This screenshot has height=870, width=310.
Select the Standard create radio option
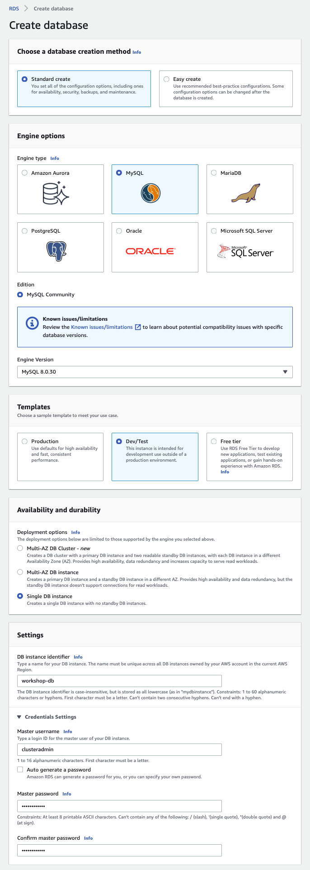point(24,79)
